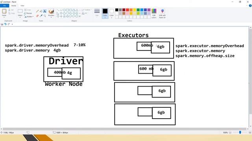
Task: Click the 'Worker Node' text on canvas
Action: tap(64, 84)
